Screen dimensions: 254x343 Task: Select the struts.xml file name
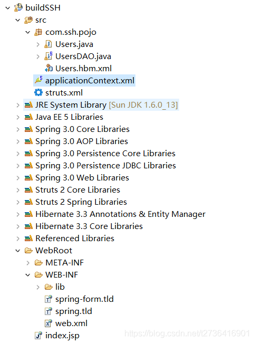(x=64, y=93)
